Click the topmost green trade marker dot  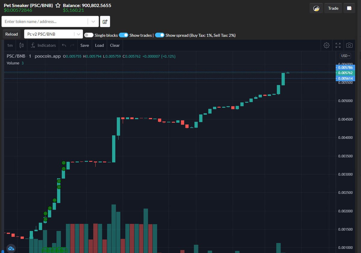click(x=64, y=163)
